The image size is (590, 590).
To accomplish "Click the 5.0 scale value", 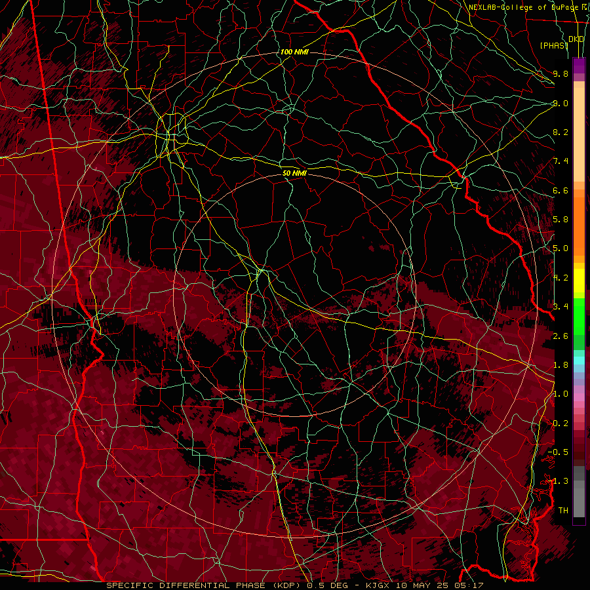I will click(560, 248).
